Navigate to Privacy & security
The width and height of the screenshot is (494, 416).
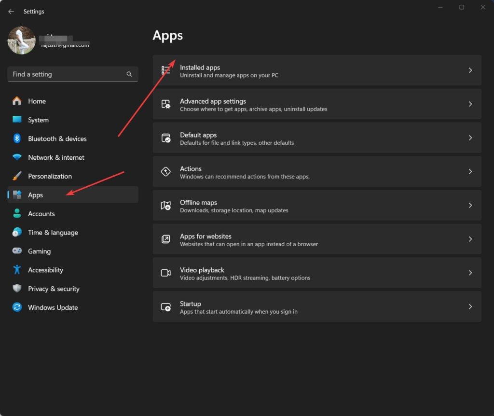click(54, 289)
